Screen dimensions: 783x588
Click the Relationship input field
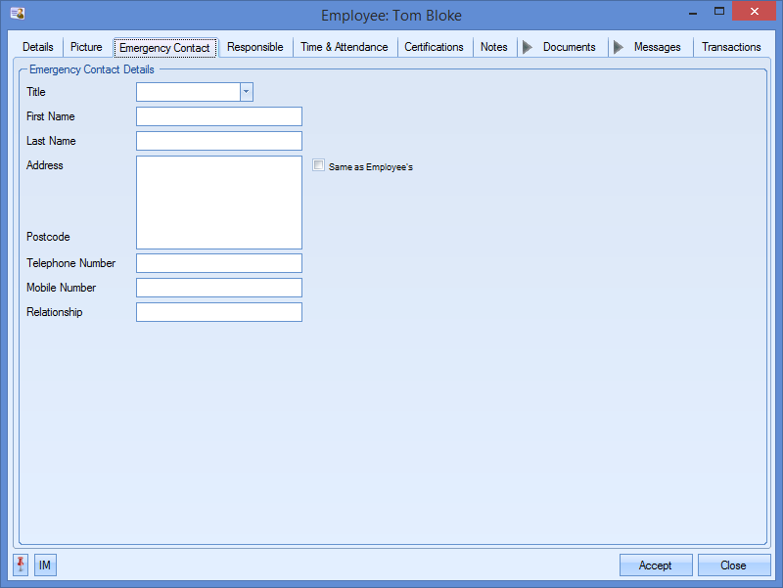[x=219, y=312]
